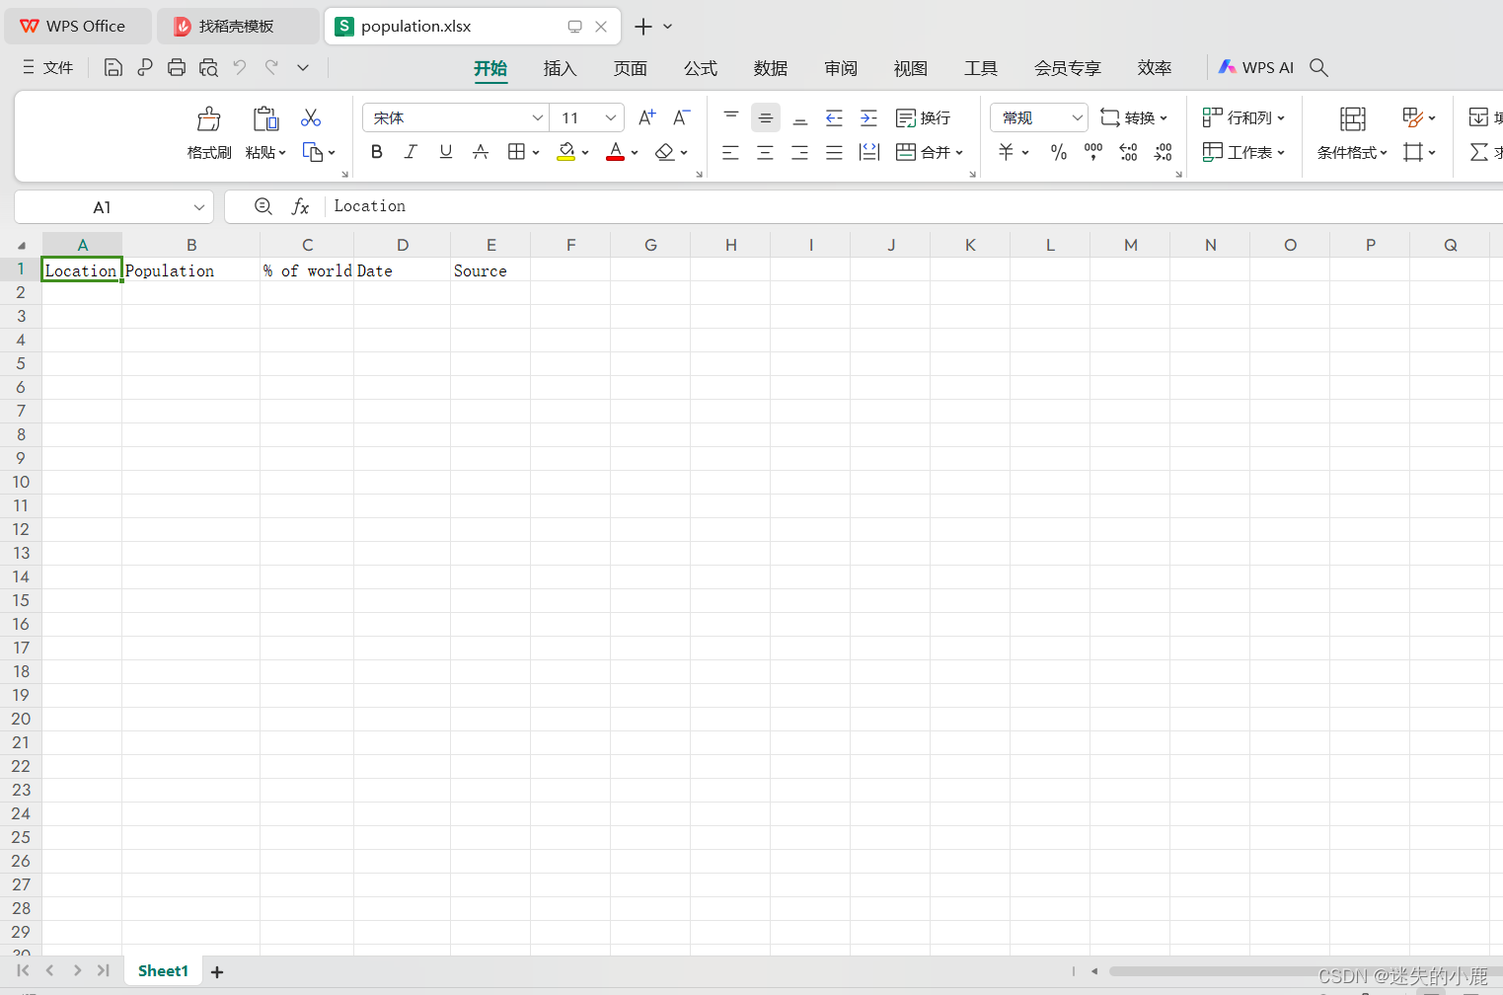The height and width of the screenshot is (995, 1503).
Task: Apply red font color
Action: click(x=615, y=151)
